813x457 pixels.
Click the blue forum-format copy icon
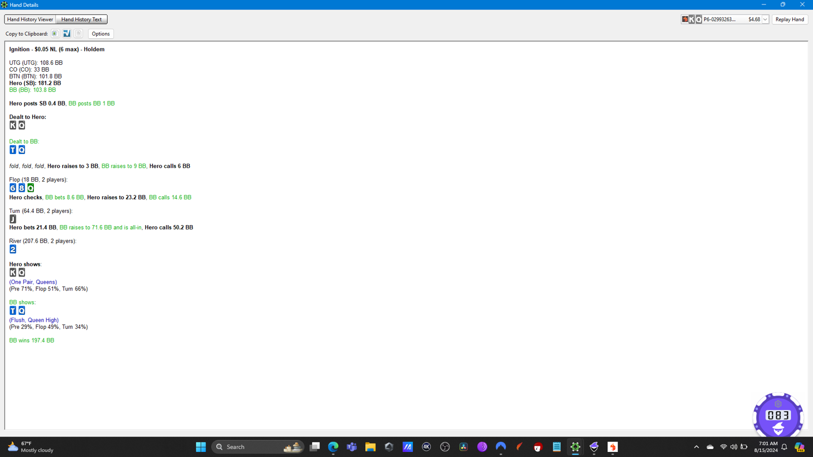click(67, 34)
